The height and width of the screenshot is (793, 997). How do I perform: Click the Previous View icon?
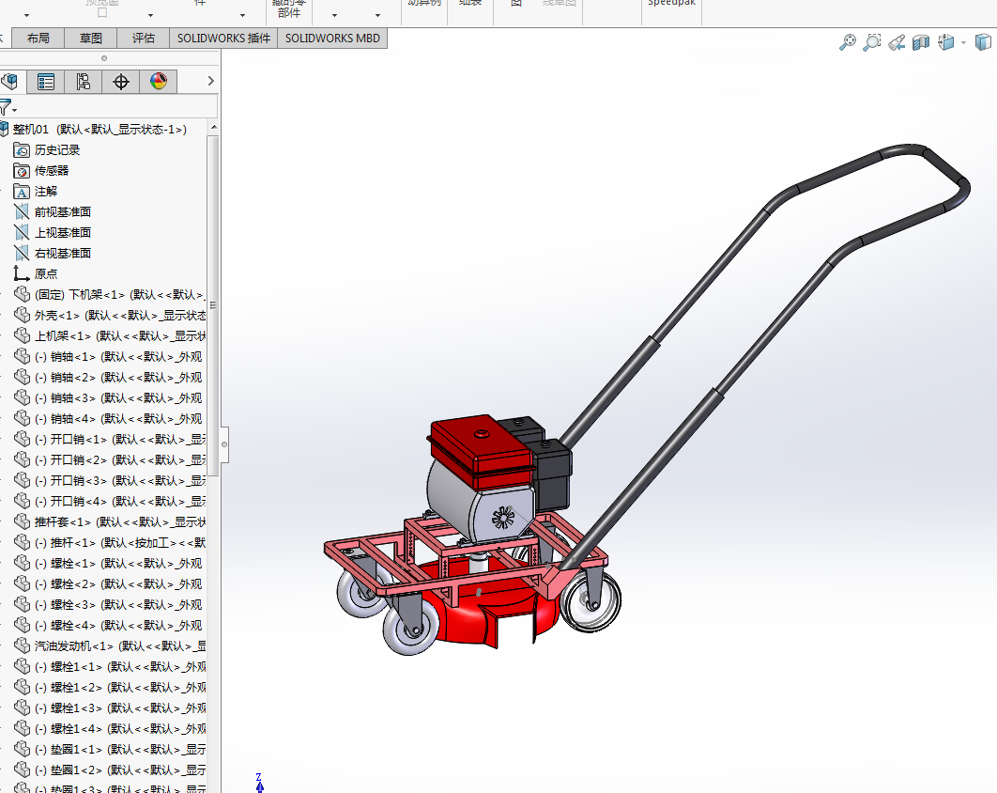(897, 42)
